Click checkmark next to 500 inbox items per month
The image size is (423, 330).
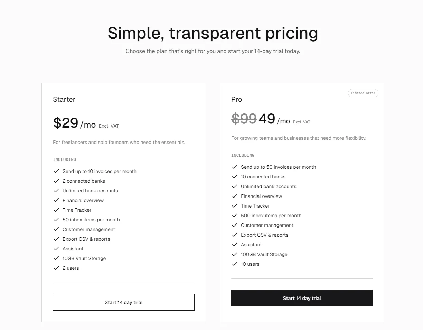point(235,216)
